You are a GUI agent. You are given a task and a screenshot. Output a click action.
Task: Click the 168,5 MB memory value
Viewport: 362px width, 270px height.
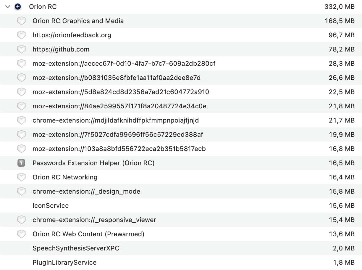pyautogui.click(x=340, y=21)
